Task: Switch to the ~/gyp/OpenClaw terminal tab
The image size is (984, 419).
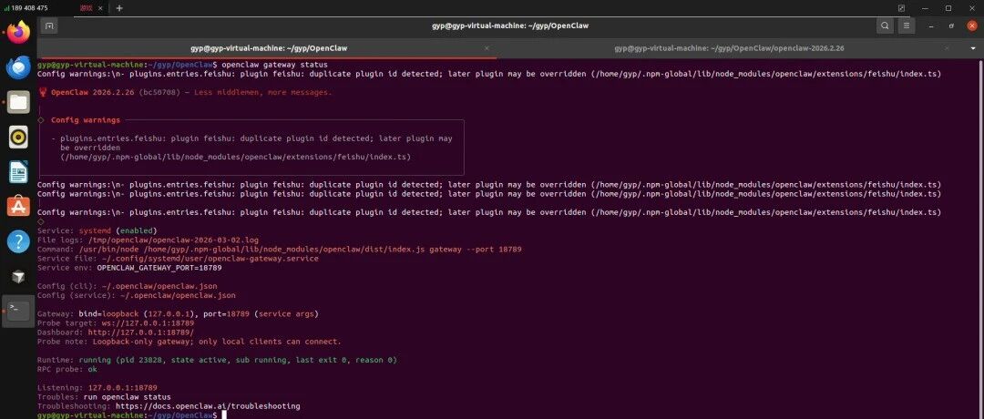Action: pos(269,48)
